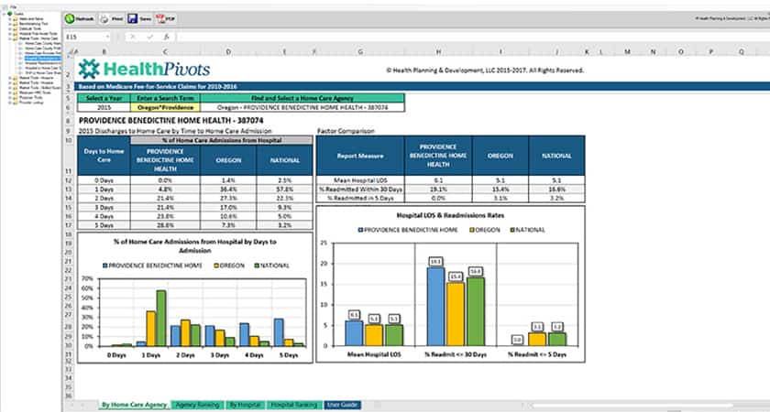The image size is (770, 412).
Task: Click the blue Medicare Fee-for-Service Claims banner
Action: 423,86
